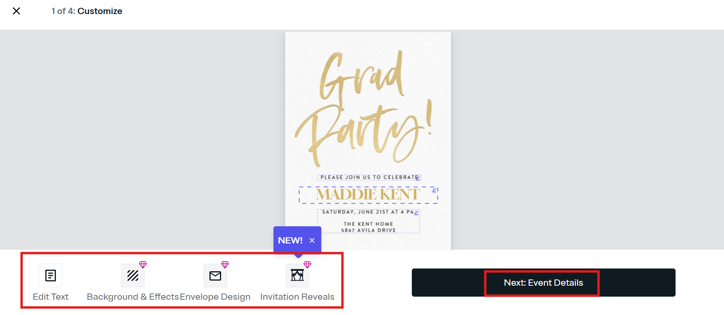This screenshot has height=315, width=724.
Task: Click pencil icon beside MADDIE KENT
Action: click(434, 190)
